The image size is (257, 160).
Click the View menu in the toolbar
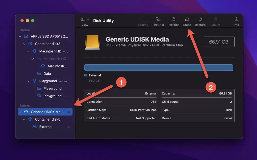click(84, 21)
